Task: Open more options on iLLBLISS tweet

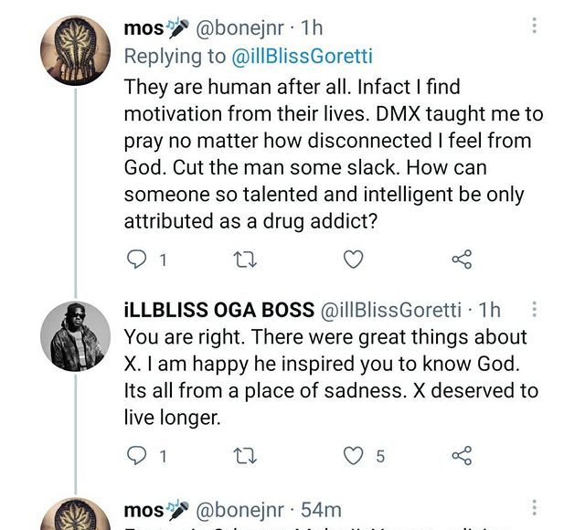Action: click(x=535, y=310)
